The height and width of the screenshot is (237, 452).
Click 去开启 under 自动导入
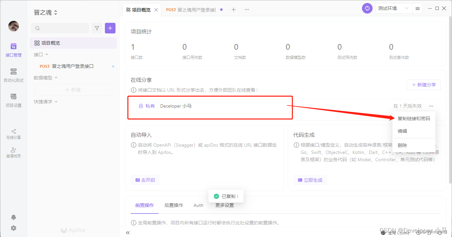(x=145, y=180)
